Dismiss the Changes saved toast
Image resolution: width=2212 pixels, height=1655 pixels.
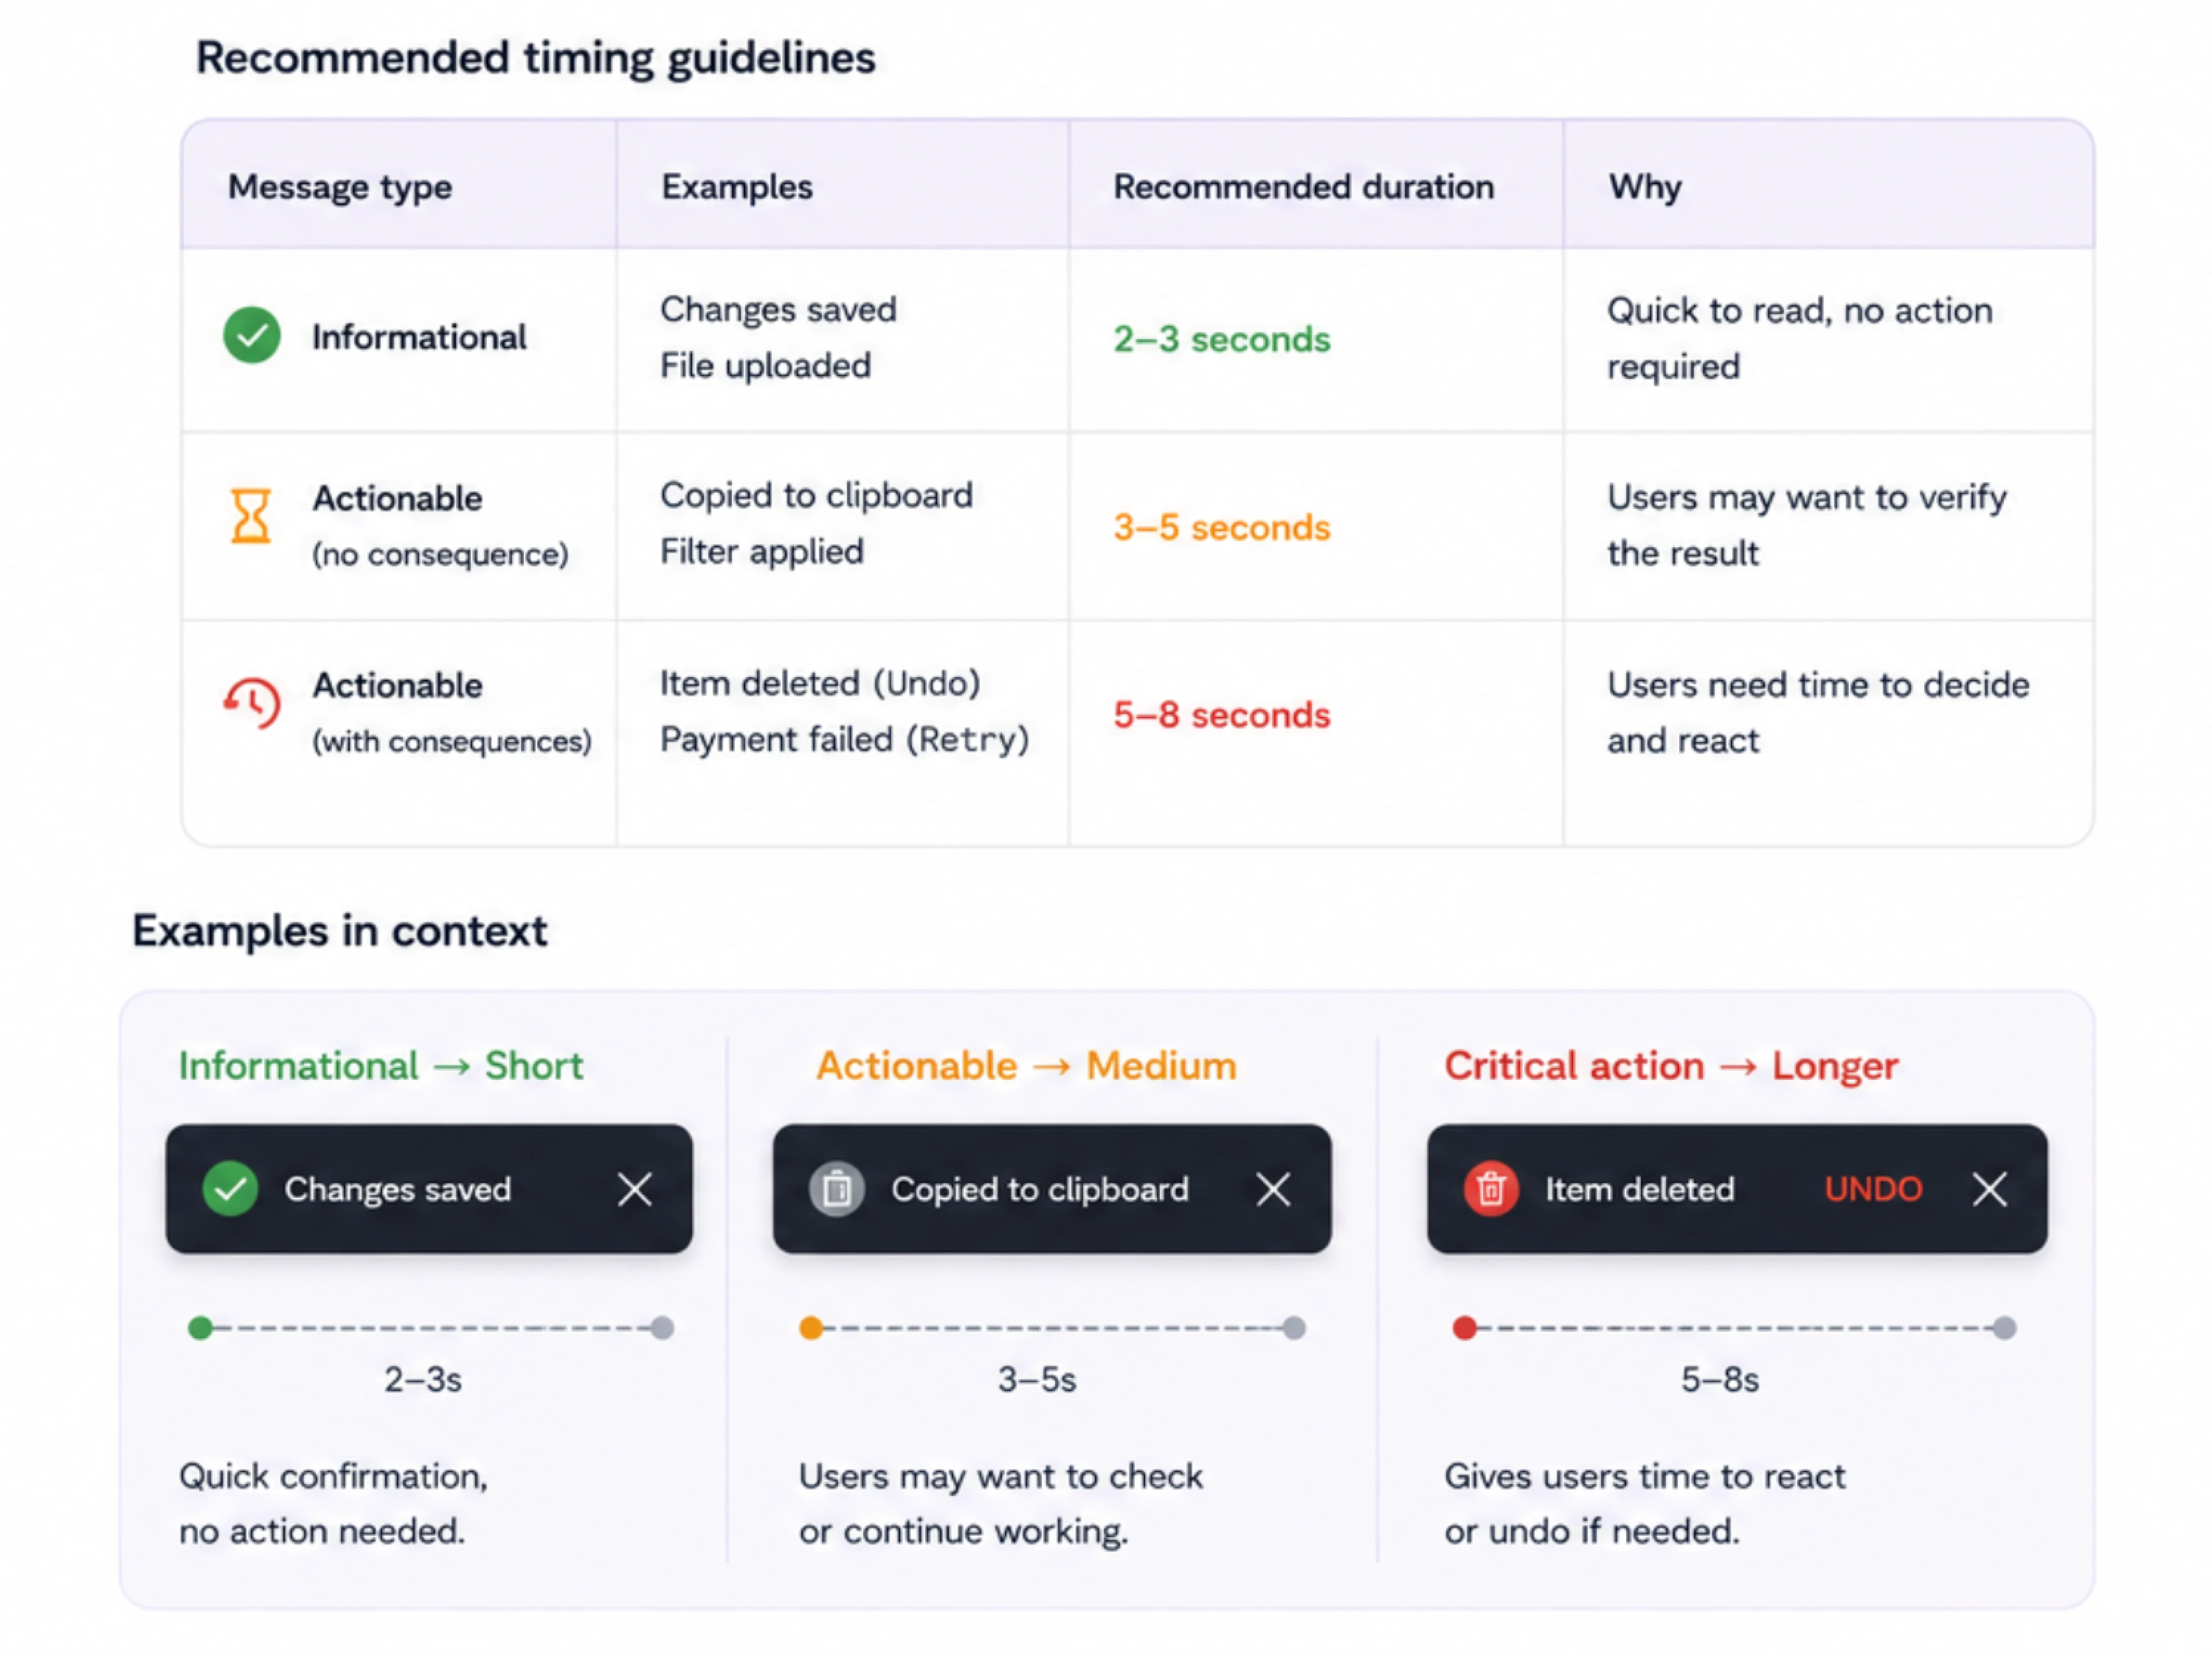(x=635, y=1190)
